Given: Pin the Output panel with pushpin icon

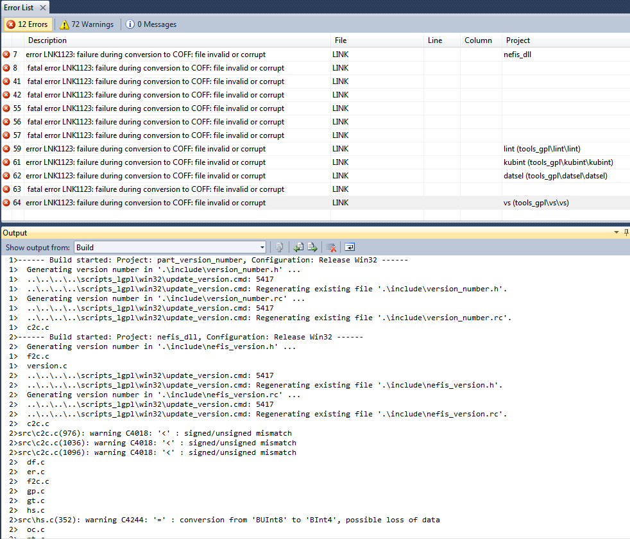Looking at the screenshot, I should pyautogui.click(x=626, y=232).
